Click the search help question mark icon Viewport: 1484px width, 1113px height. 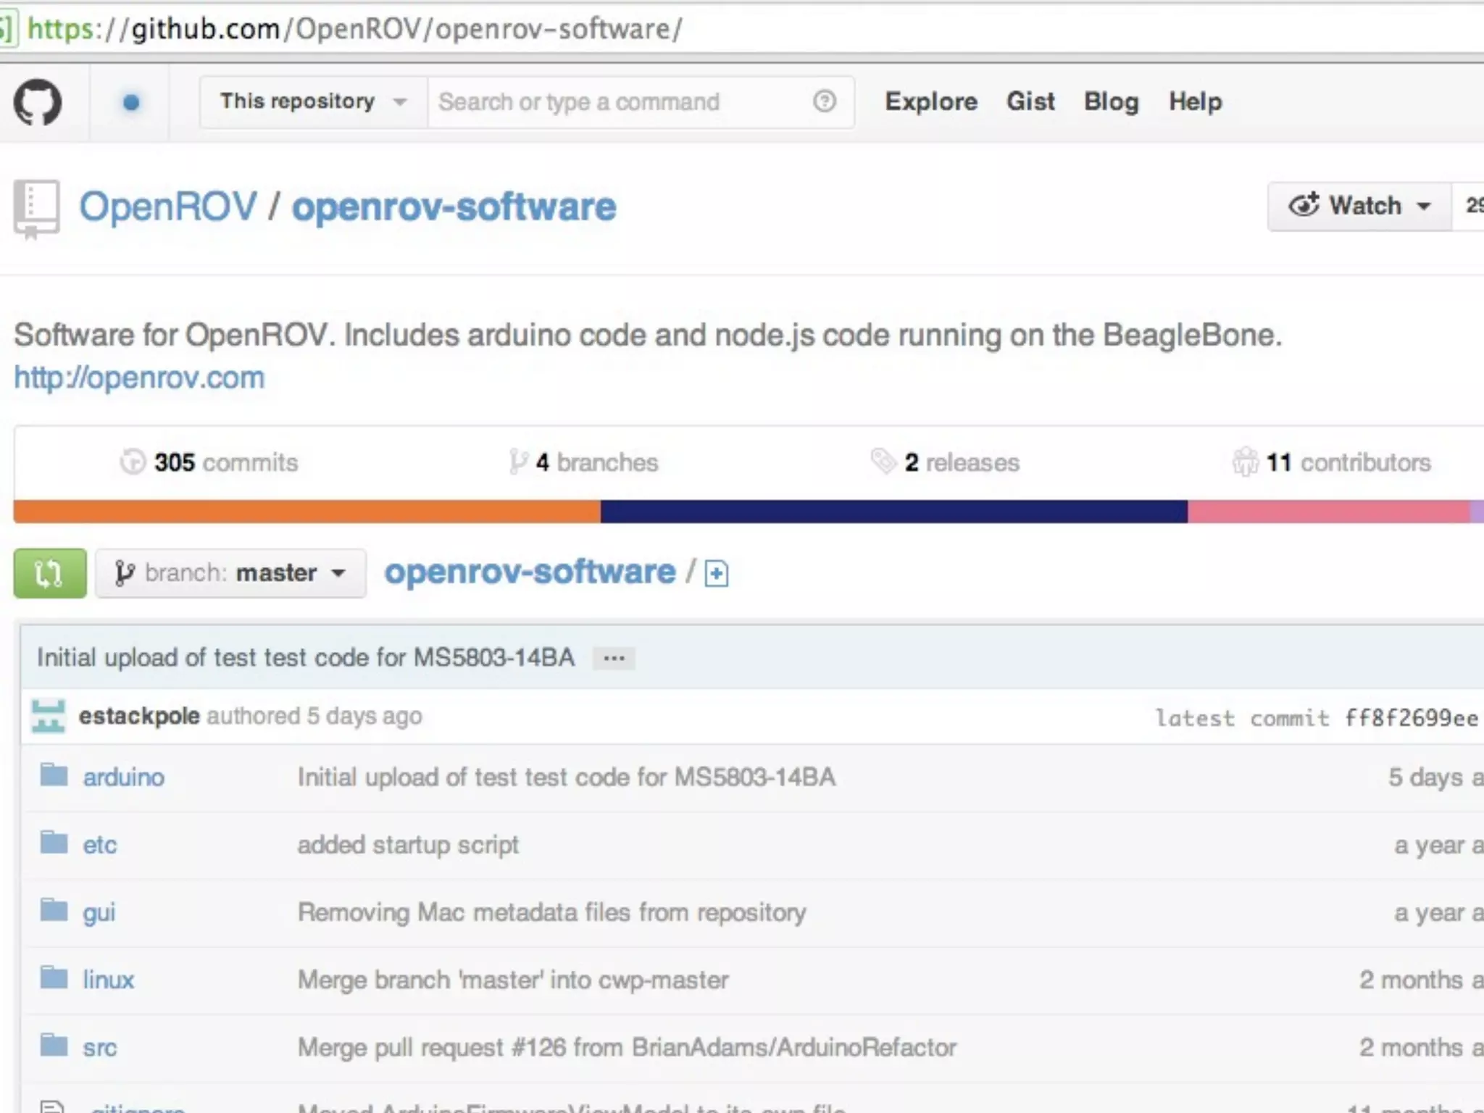click(824, 101)
